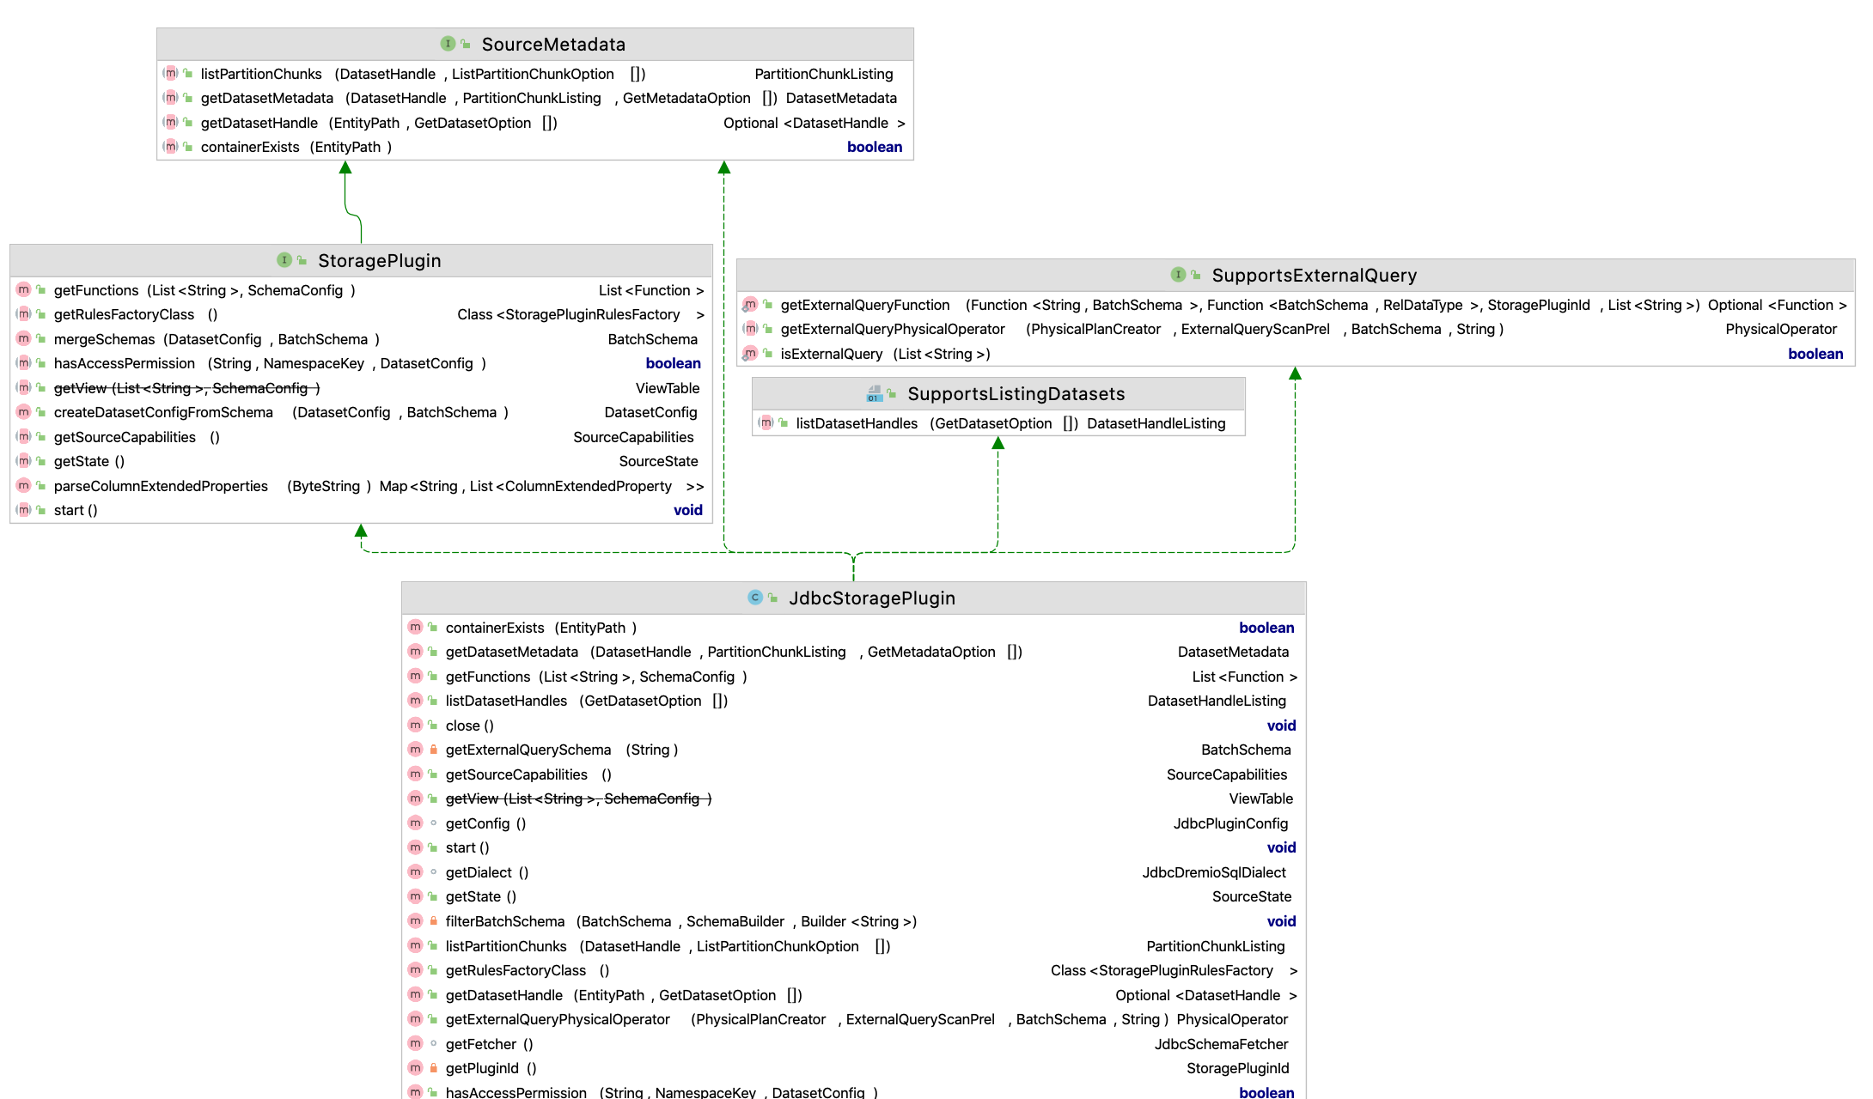Image resolution: width=1873 pixels, height=1099 pixels.
Task: Click the method icon for getExternalQueryFunction
Action: point(751,305)
